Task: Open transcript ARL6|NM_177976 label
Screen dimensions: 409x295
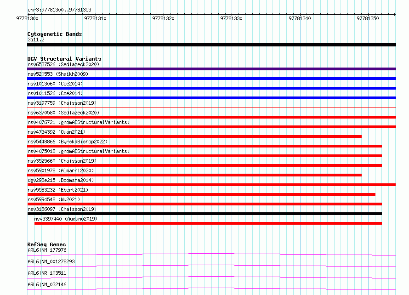Action: coord(47,250)
